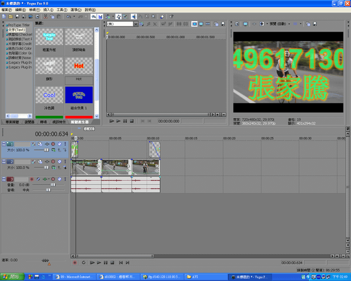Open the trimmer media dropdown (無)
The height and width of the screenshot is (281, 351).
point(136,24)
